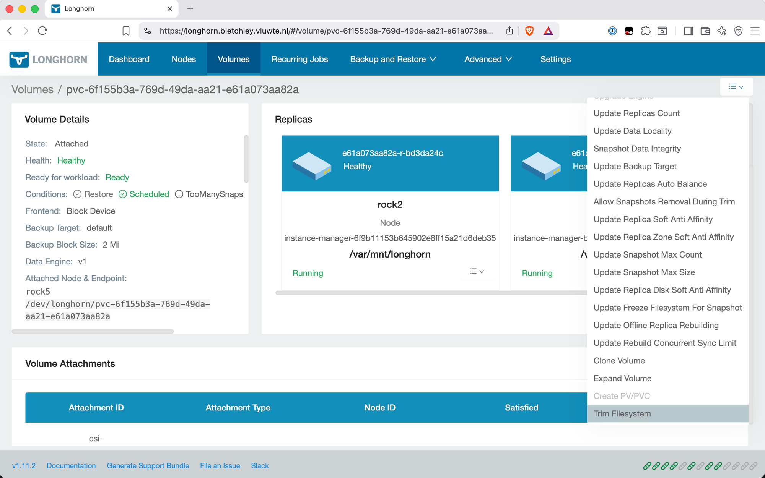The image size is (765, 478).
Task: Open the rock2 replica actions dropdown
Action: point(477,272)
